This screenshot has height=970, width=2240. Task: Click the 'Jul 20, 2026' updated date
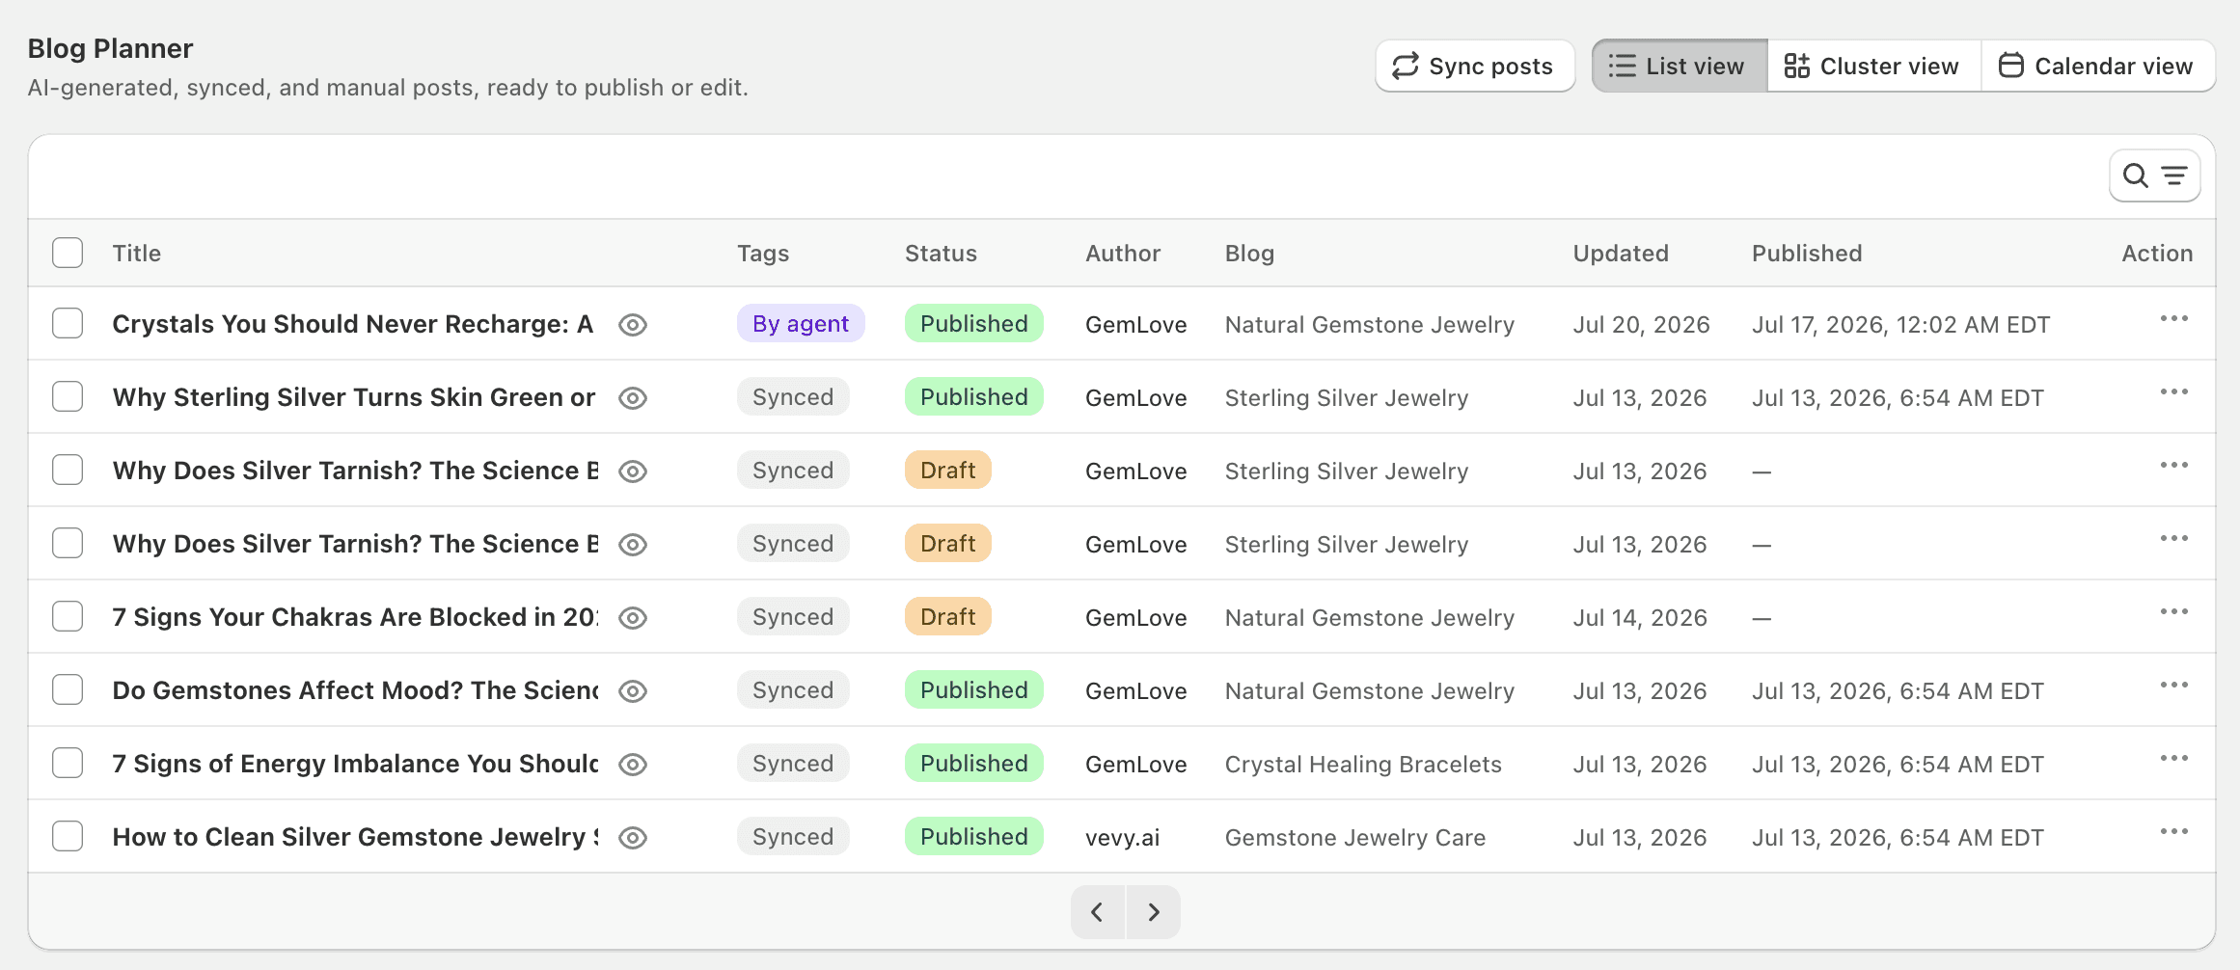(1641, 325)
